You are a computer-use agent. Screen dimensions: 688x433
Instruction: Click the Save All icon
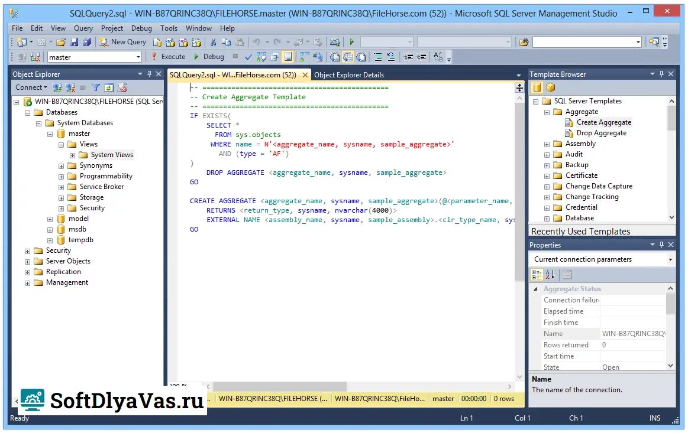[87, 42]
